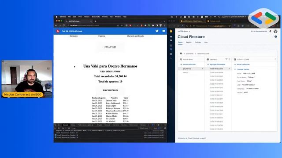Open Chrome's three-dot menu
The width and height of the screenshot is (282, 158).
click(x=164, y=25)
